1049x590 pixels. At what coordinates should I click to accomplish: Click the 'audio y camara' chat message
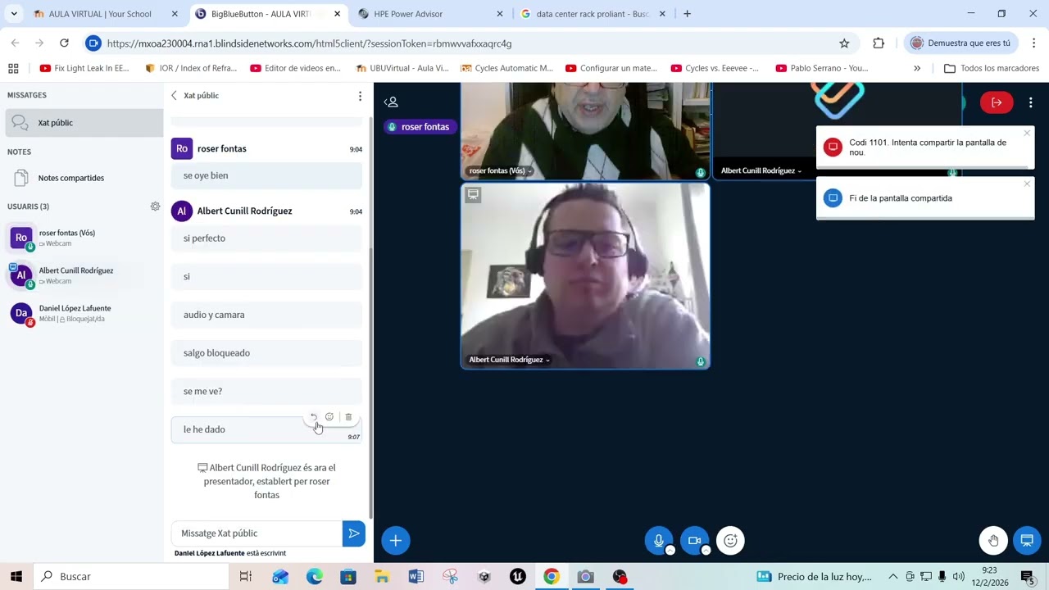[266, 315]
